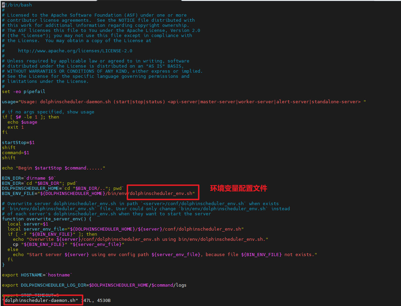Click the overwrite_server_env function declaration

tap(46, 219)
